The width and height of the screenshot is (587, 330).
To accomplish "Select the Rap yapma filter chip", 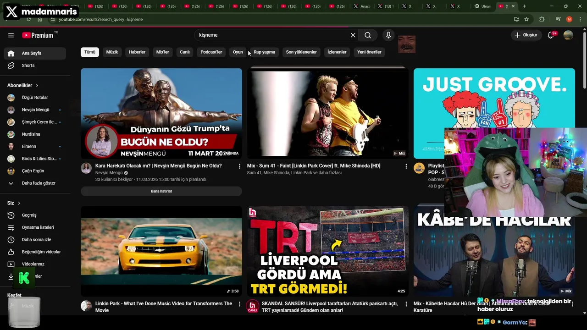I will pos(265,52).
